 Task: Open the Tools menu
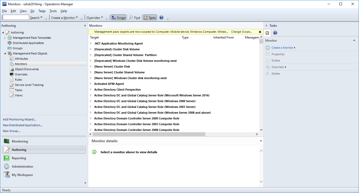[53, 11]
